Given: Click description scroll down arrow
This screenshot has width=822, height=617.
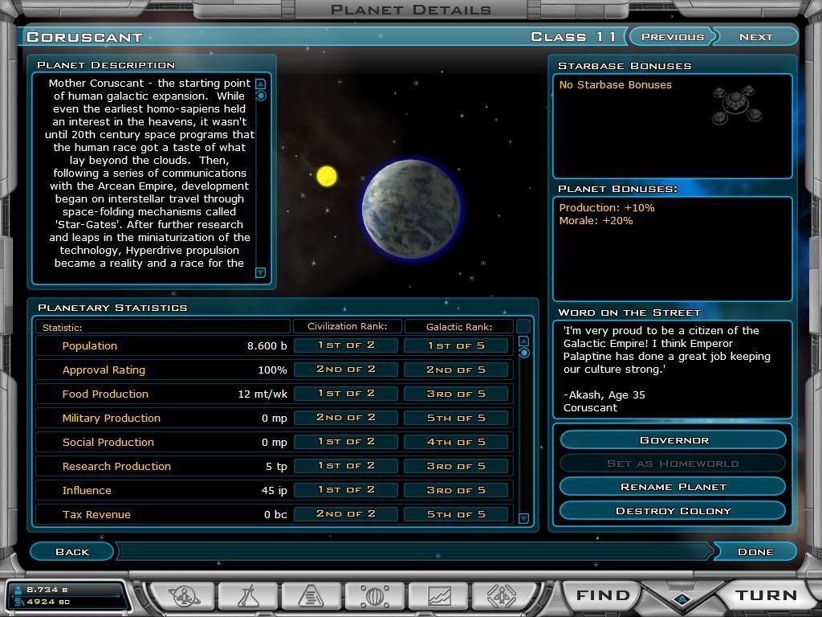Looking at the screenshot, I should (261, 273).
